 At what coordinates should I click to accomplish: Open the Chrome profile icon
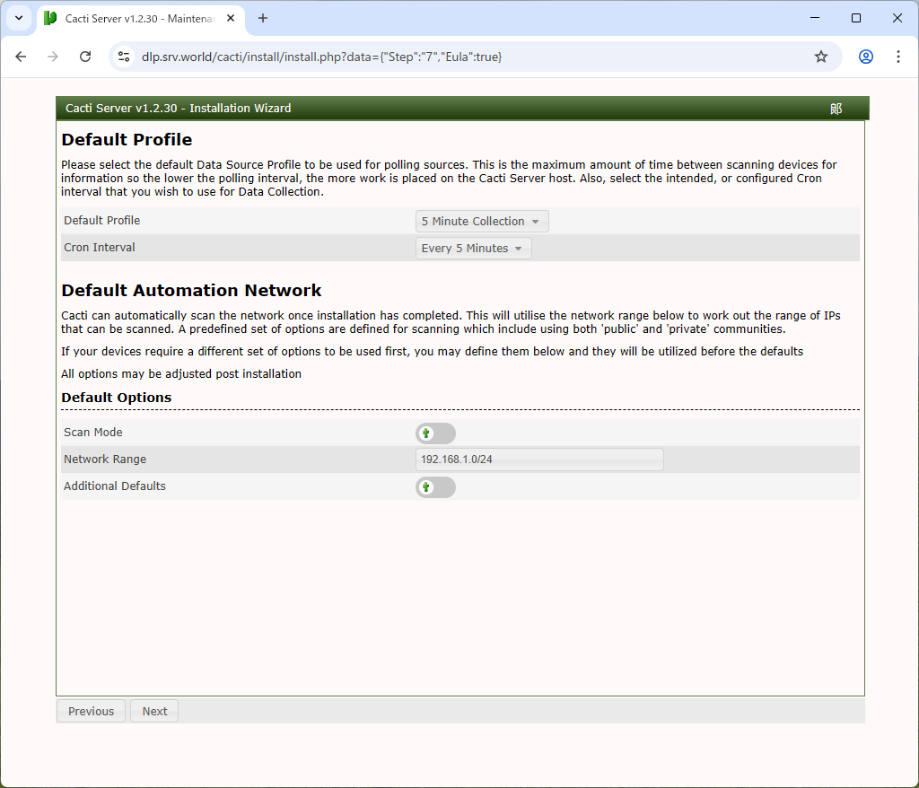(865, 57)
